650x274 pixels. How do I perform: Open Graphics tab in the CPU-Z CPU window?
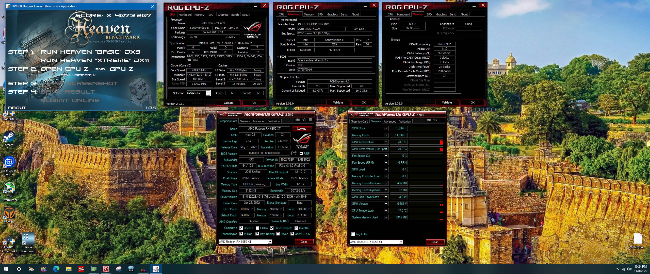[x=223, y=15]
